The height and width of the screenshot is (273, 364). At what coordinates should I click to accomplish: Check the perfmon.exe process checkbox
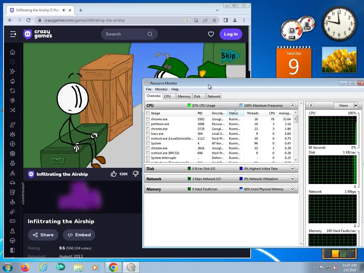tap(148, 124)
